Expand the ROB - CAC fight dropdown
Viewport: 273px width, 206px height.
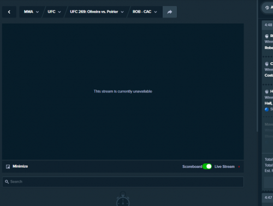click(145, 12)
